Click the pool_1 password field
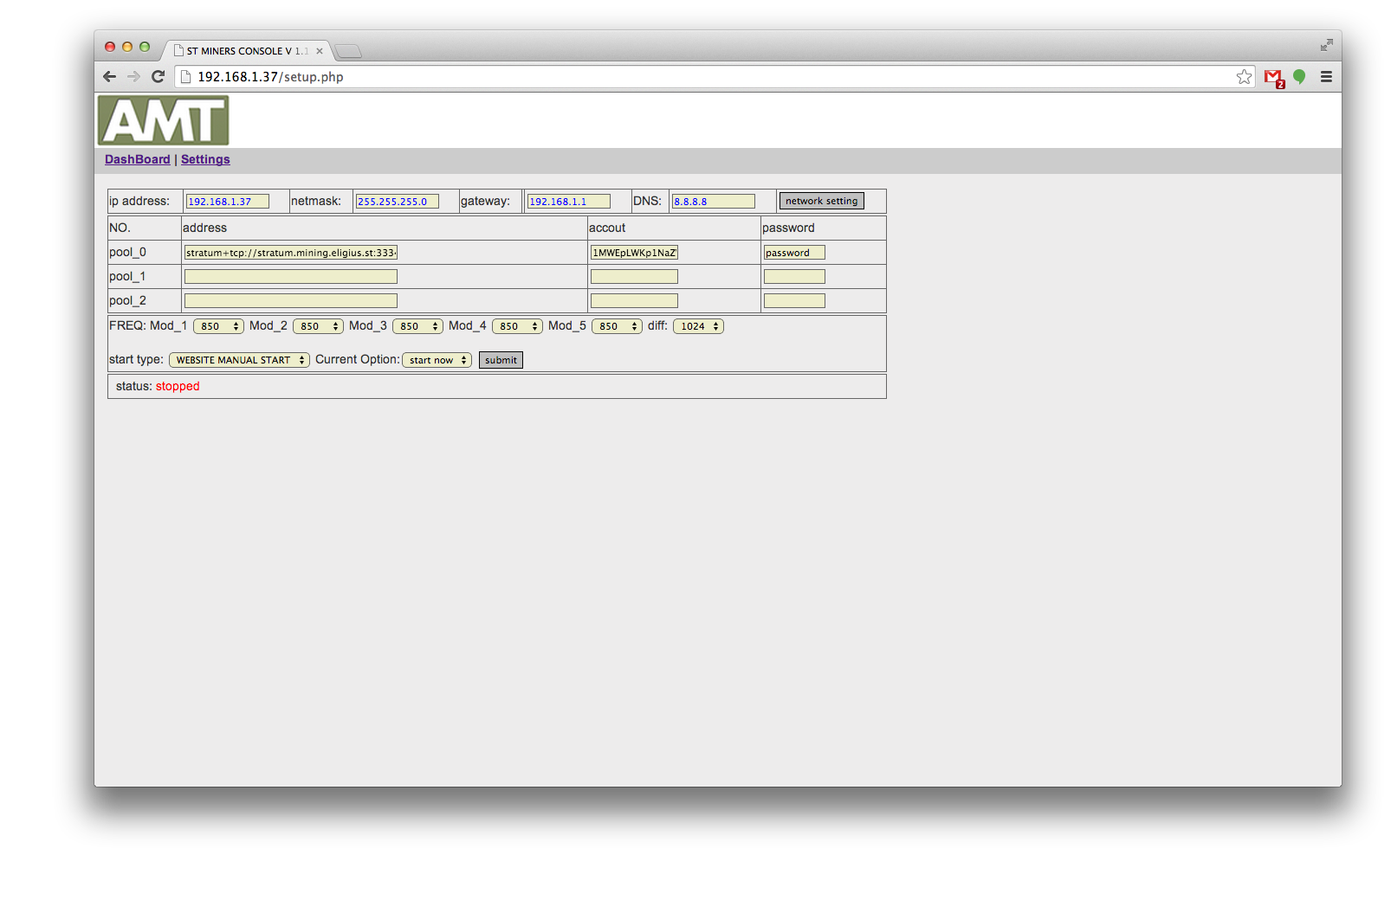Screen dimensions: 1391x900 (794, 277)
